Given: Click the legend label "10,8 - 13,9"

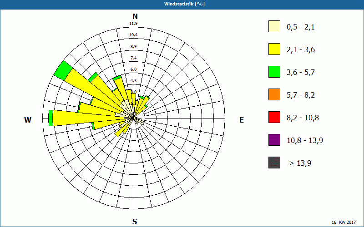Looking at the screenshot, I should click(305, 141).
